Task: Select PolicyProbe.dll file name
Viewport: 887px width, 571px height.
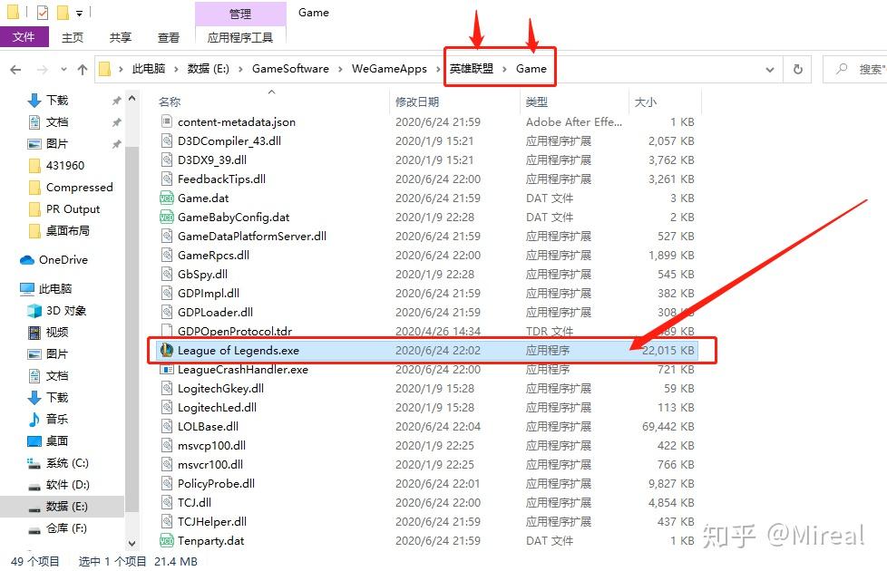Action: 216,483
